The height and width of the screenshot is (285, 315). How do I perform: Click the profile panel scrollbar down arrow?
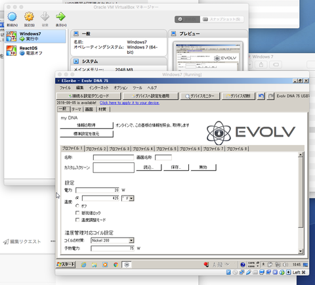point(301,252)
